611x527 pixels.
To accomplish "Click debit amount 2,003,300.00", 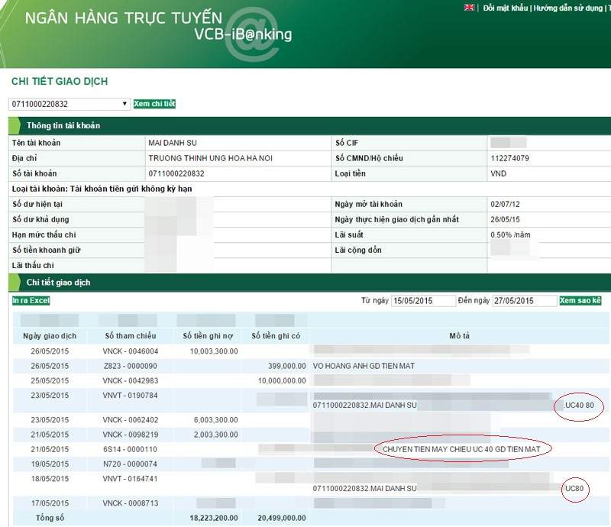I will click(x=216, y=435).
